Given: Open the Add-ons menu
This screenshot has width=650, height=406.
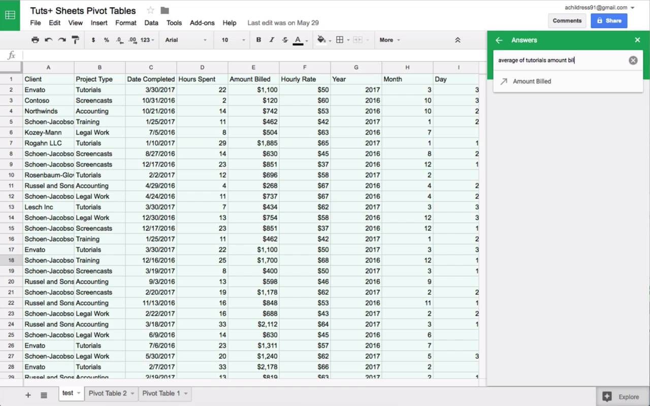Looking at the screenshot, I should [202, 23].
